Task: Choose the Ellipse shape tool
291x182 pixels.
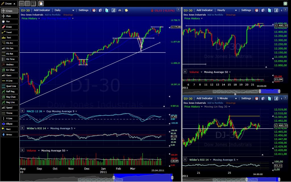Action: coord(10,124)
